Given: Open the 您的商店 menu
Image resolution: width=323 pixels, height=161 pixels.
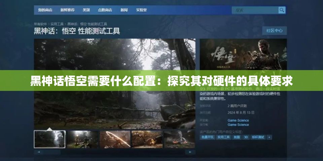Looking at the screenshot, I should coord(45,10).
